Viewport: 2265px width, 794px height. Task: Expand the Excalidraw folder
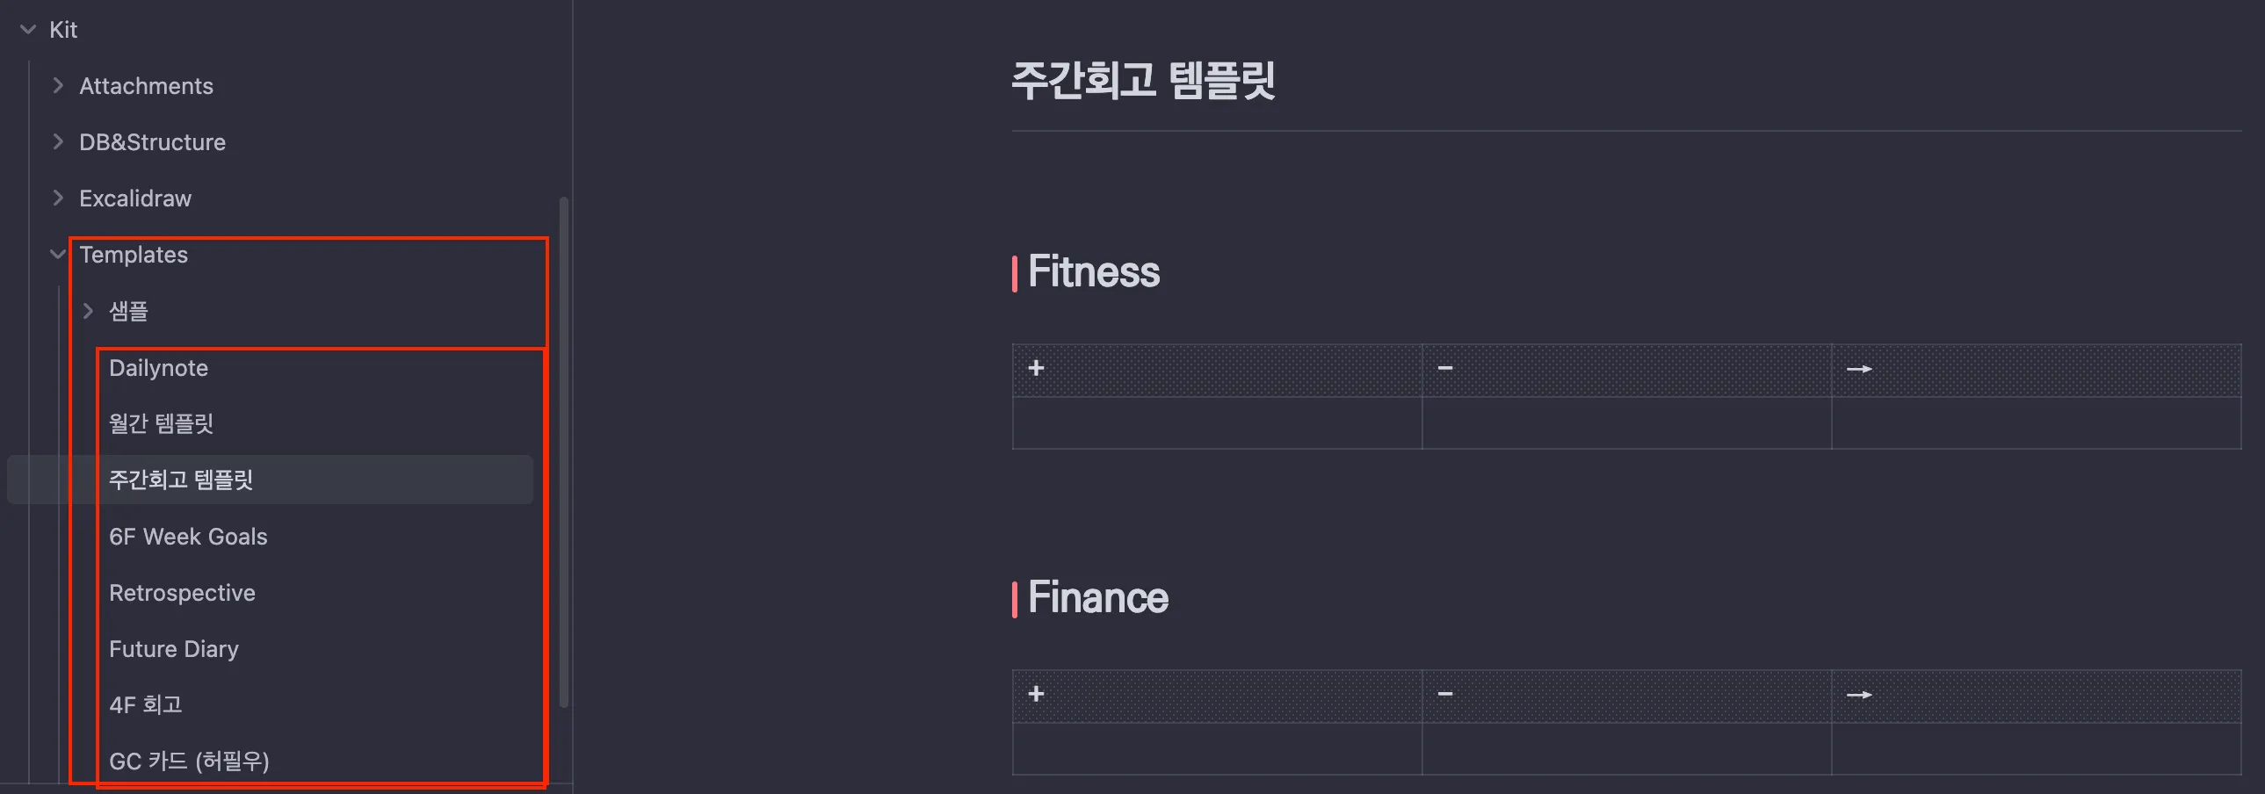pyautogui.click(x=58, y=198)
